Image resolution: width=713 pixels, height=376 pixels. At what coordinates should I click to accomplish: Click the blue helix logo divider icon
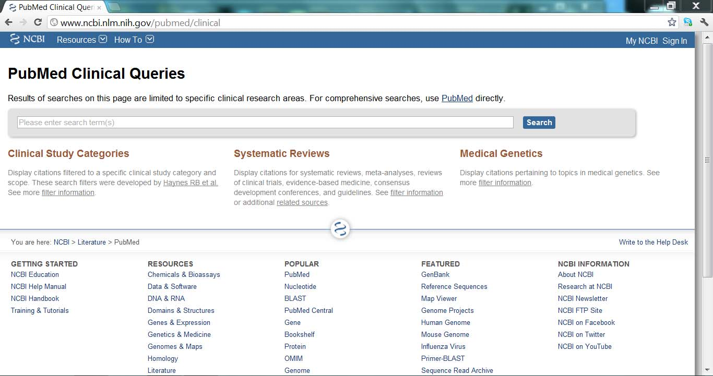point(340,229)
